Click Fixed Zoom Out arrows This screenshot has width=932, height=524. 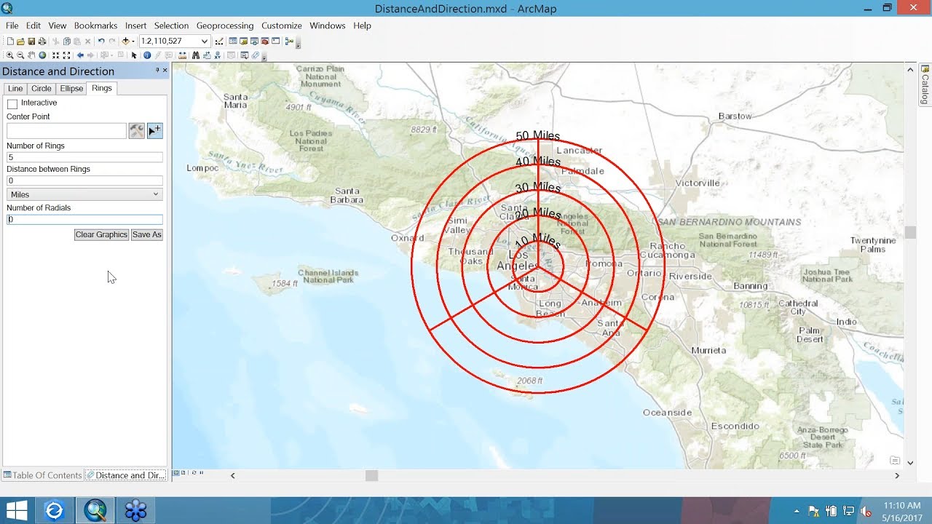click(66, 55)
